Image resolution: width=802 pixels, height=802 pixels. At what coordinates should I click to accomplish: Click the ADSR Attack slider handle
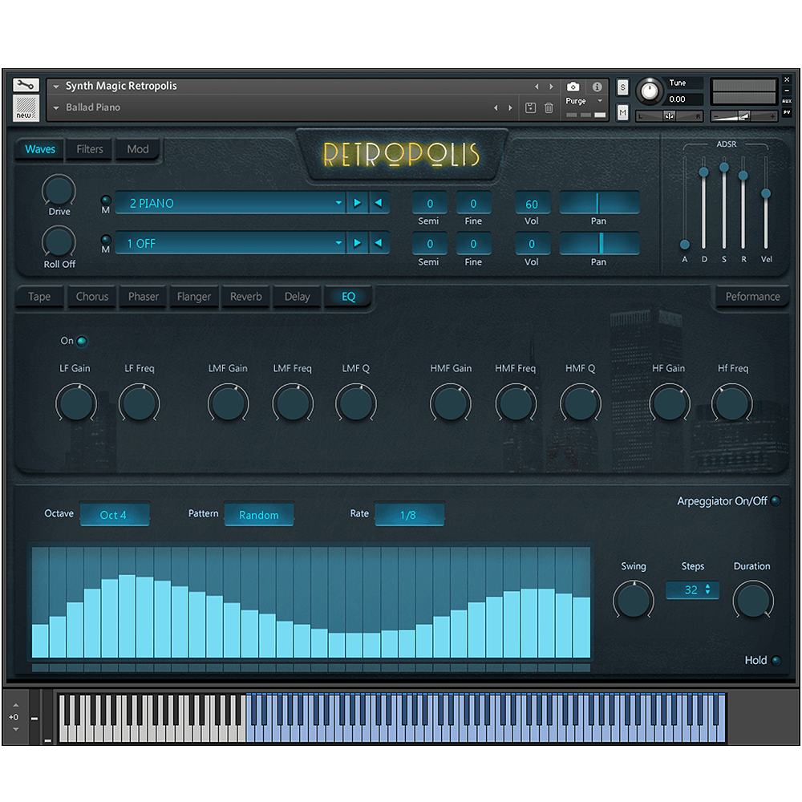click(x=685, y=245)
